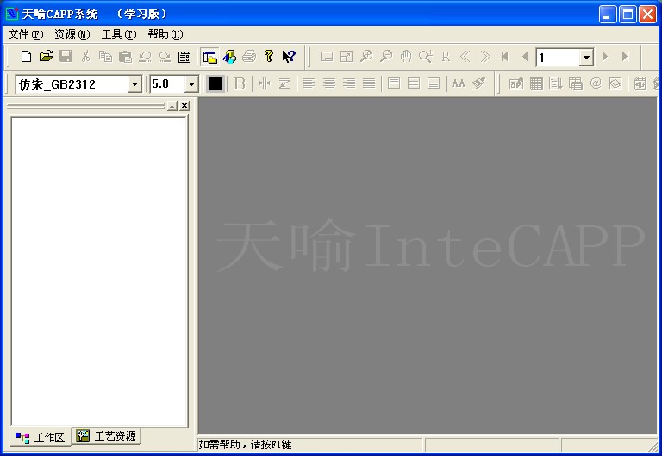Open the 仿宋_GB2312 font dropdown

(134, 84)
